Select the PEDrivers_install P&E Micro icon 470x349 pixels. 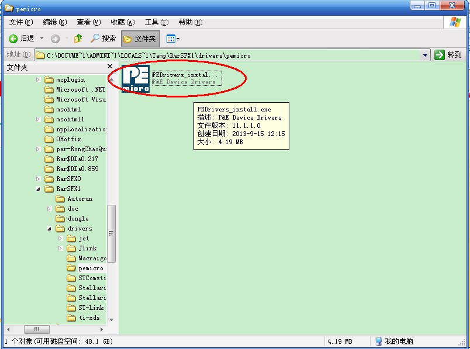click(x=136, y=78)
